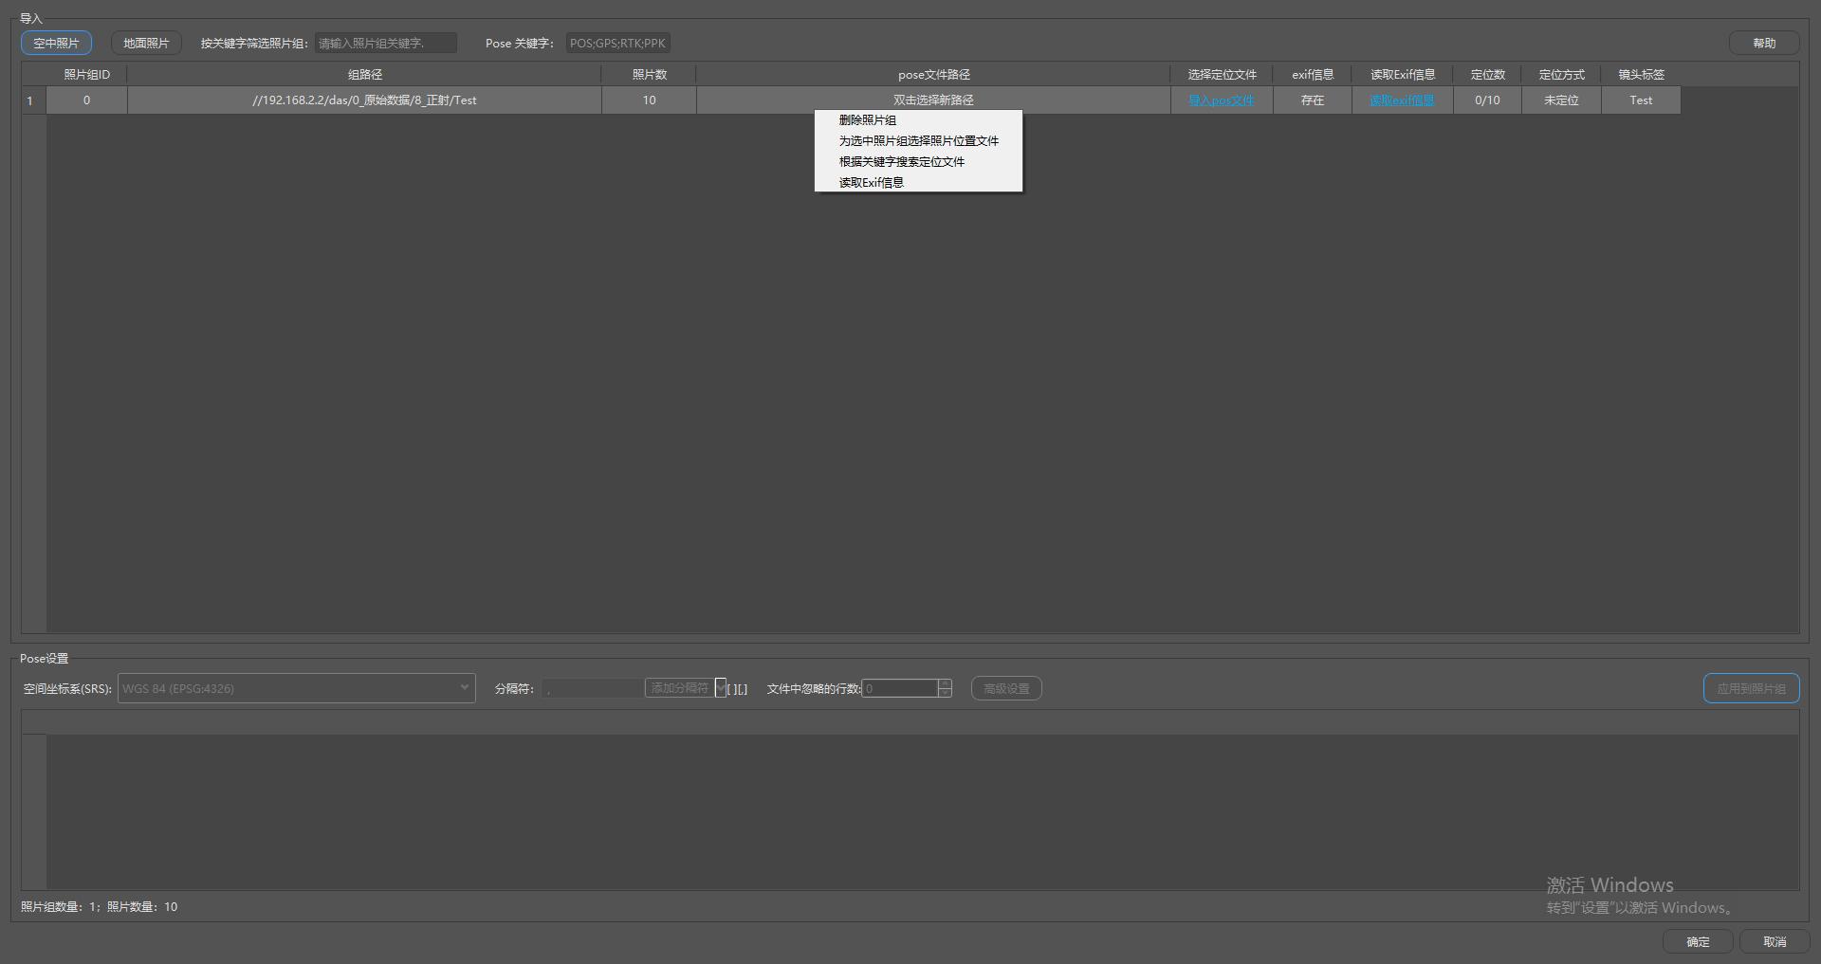Viewport: 1821px width, 964px height.
Task: Choose 读取Exif信息 context menu item
Action: (918, 183)
